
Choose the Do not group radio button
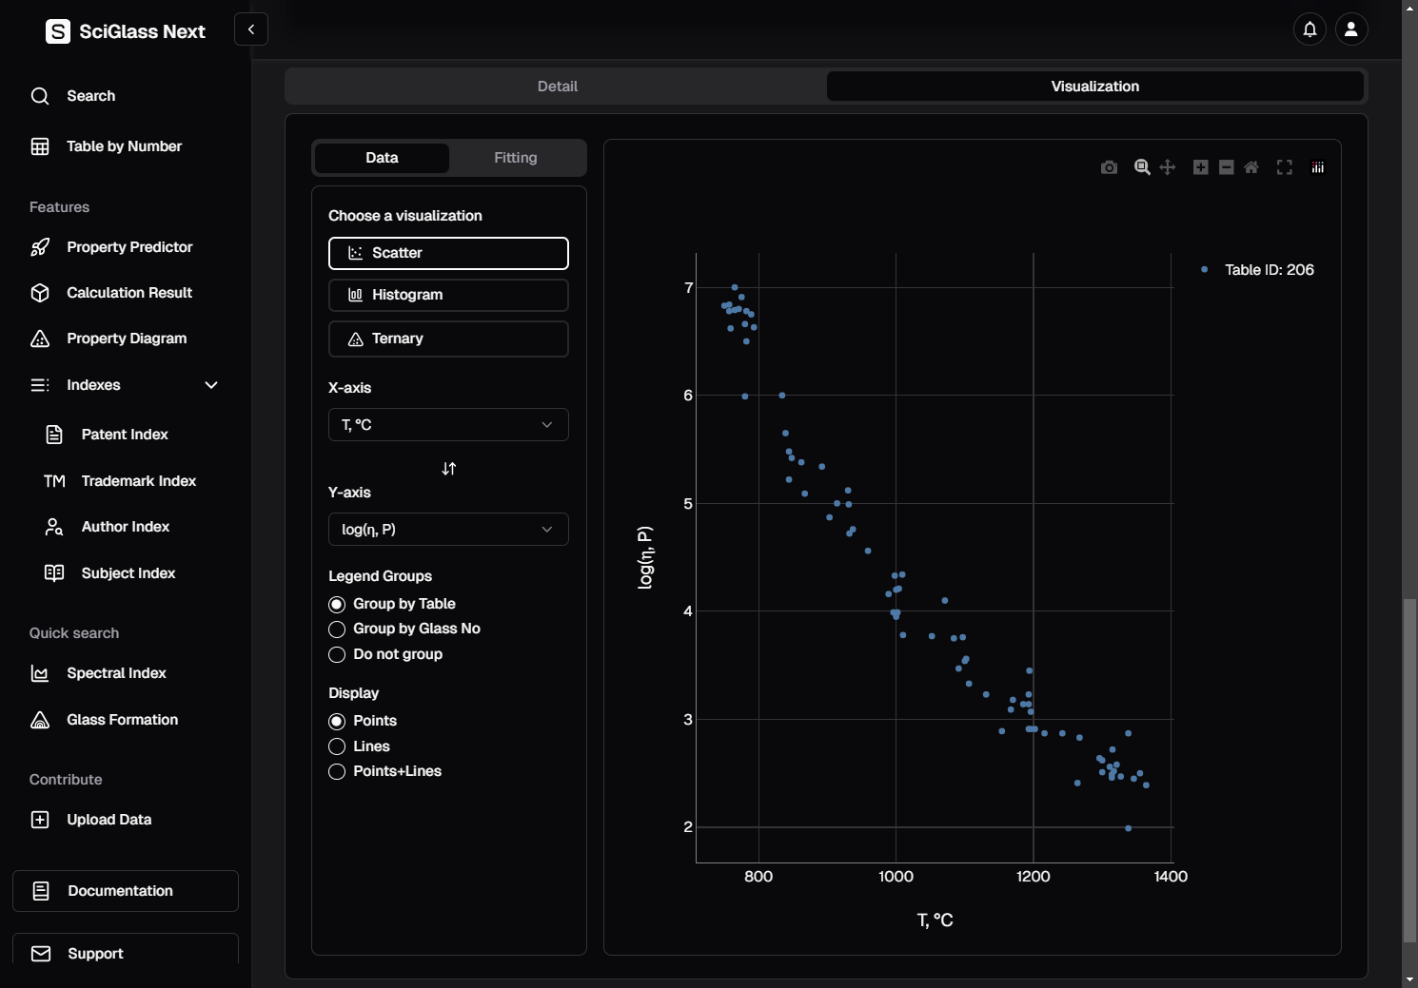[337, 655]
